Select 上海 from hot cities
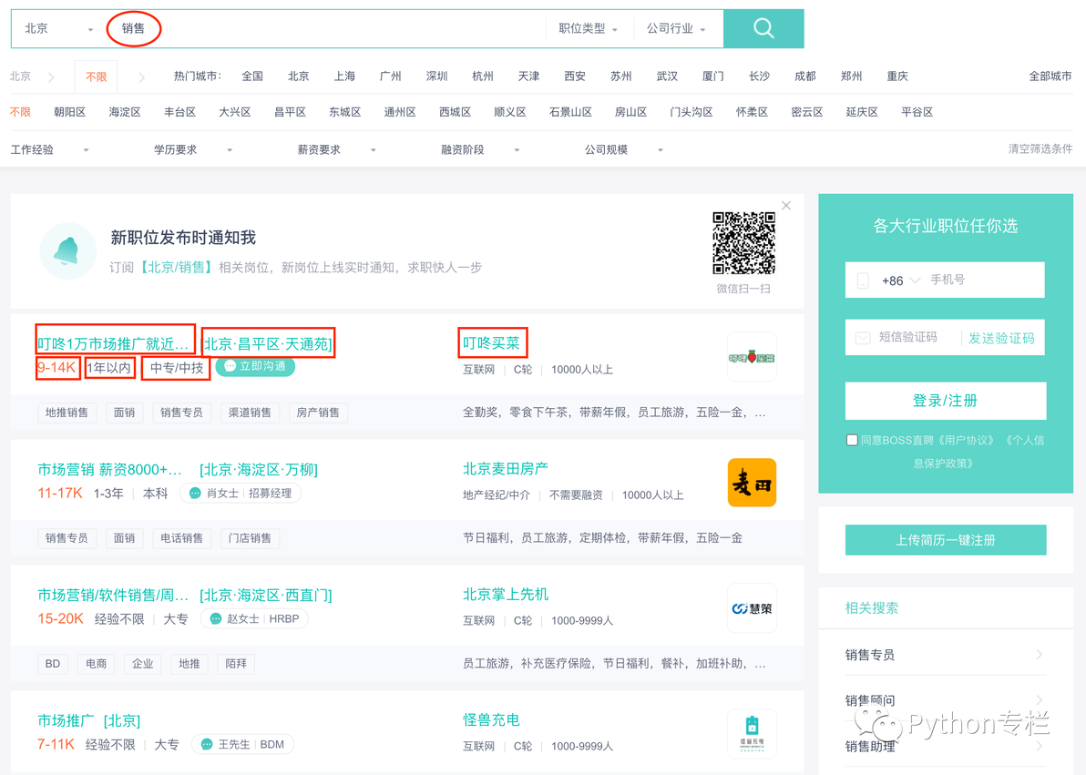 [344, 76]
